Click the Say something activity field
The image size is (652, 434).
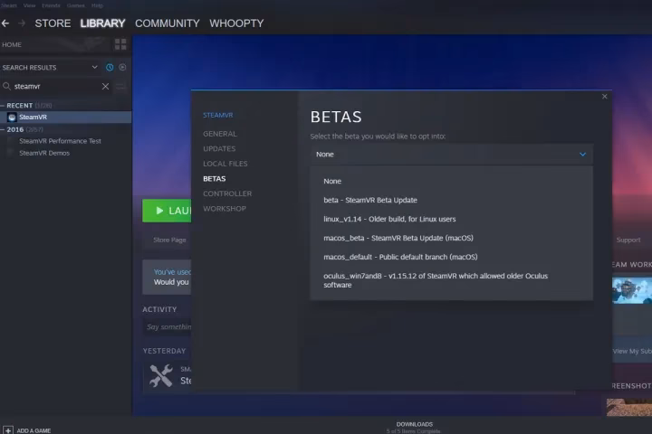(x=168, y=326)
